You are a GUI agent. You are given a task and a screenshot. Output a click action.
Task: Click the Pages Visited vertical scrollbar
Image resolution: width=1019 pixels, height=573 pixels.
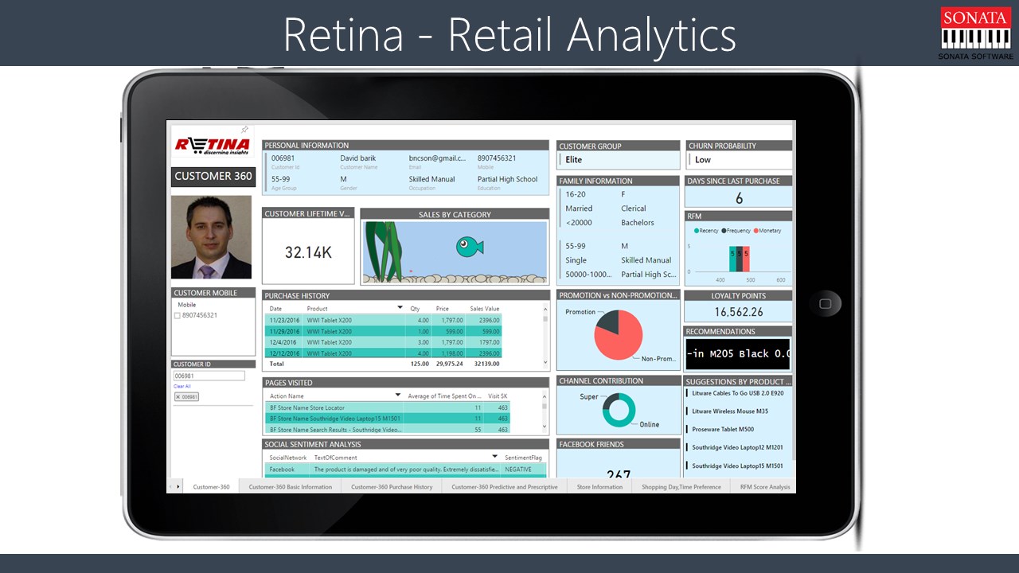pos(545,412)
